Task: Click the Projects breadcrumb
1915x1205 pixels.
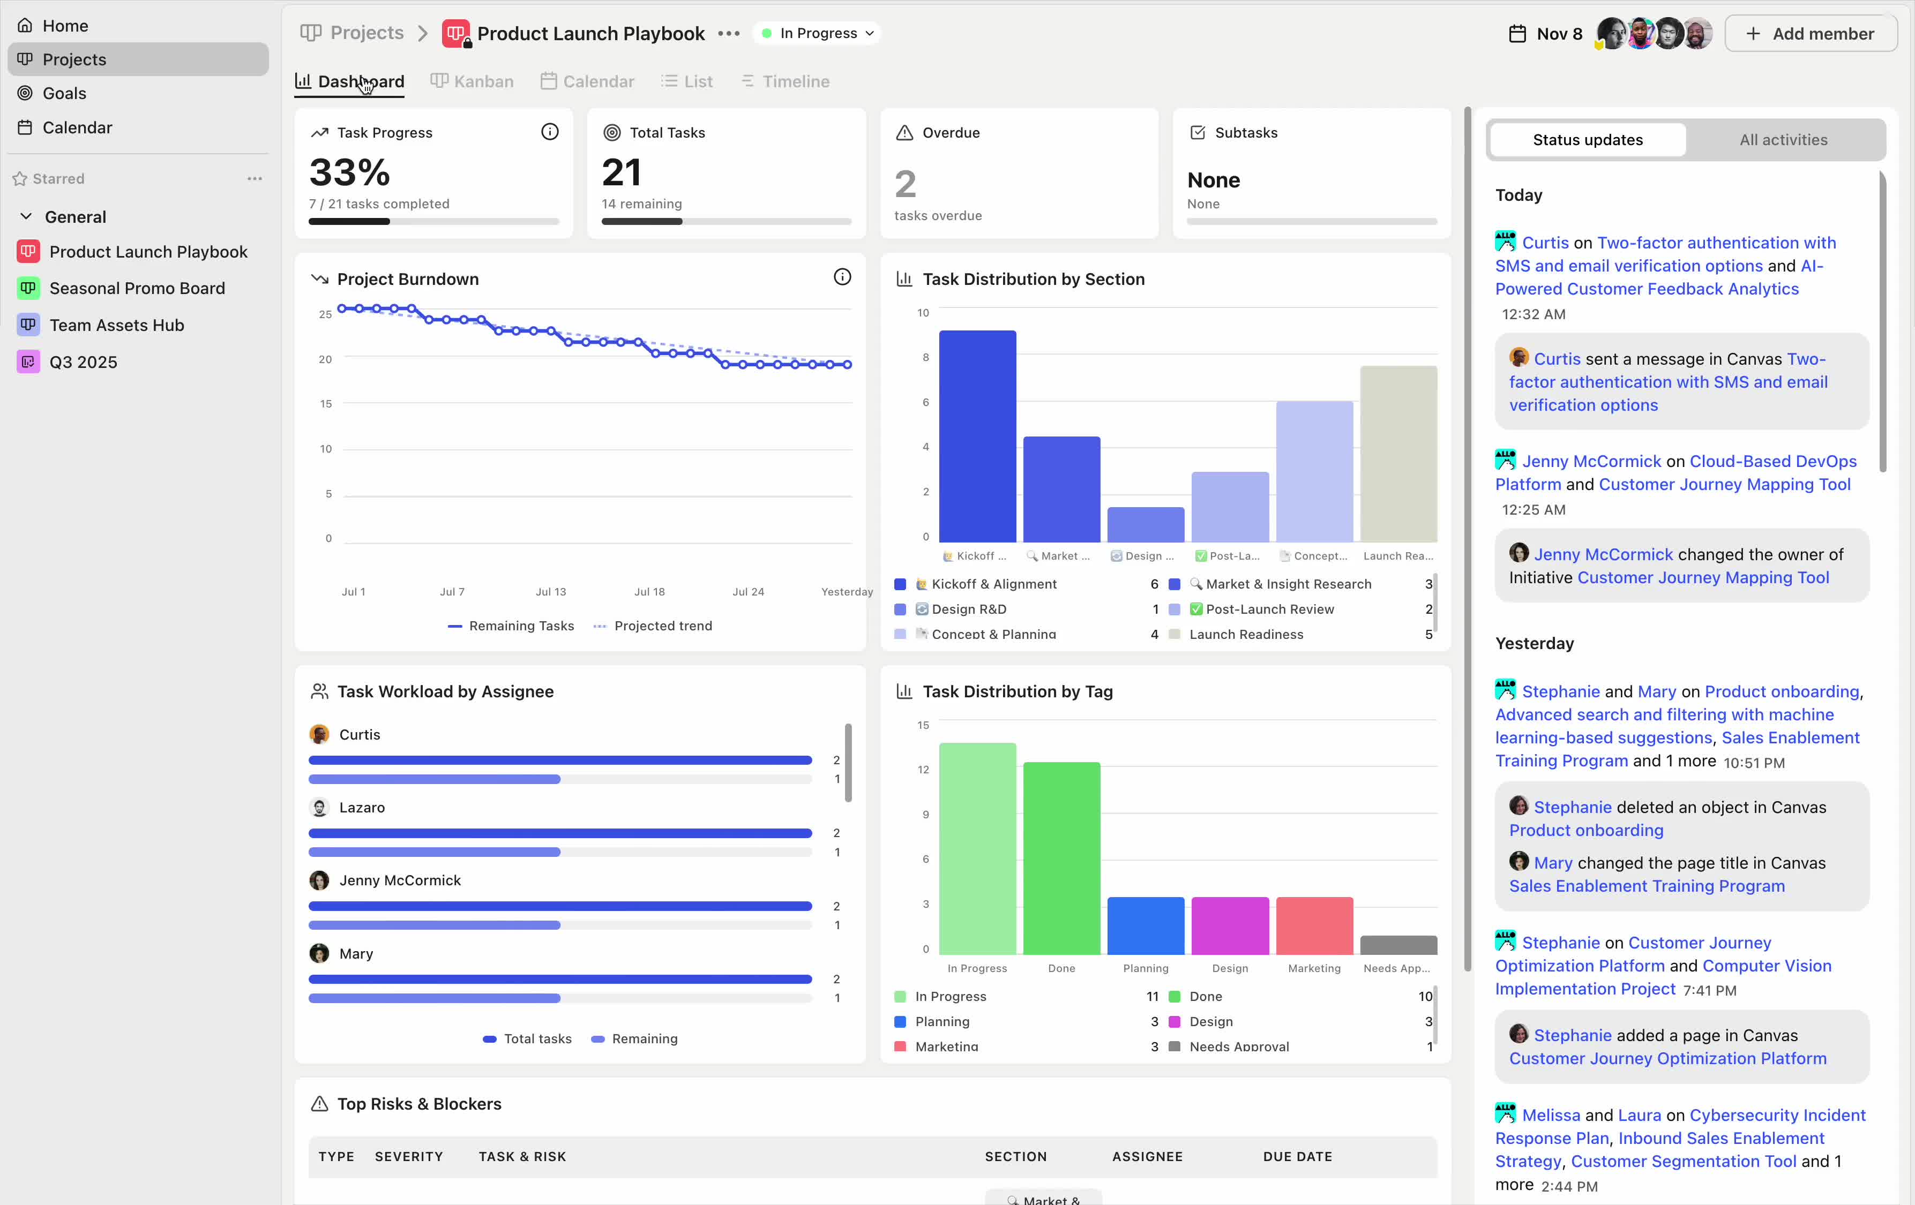Action: (366, 33)
